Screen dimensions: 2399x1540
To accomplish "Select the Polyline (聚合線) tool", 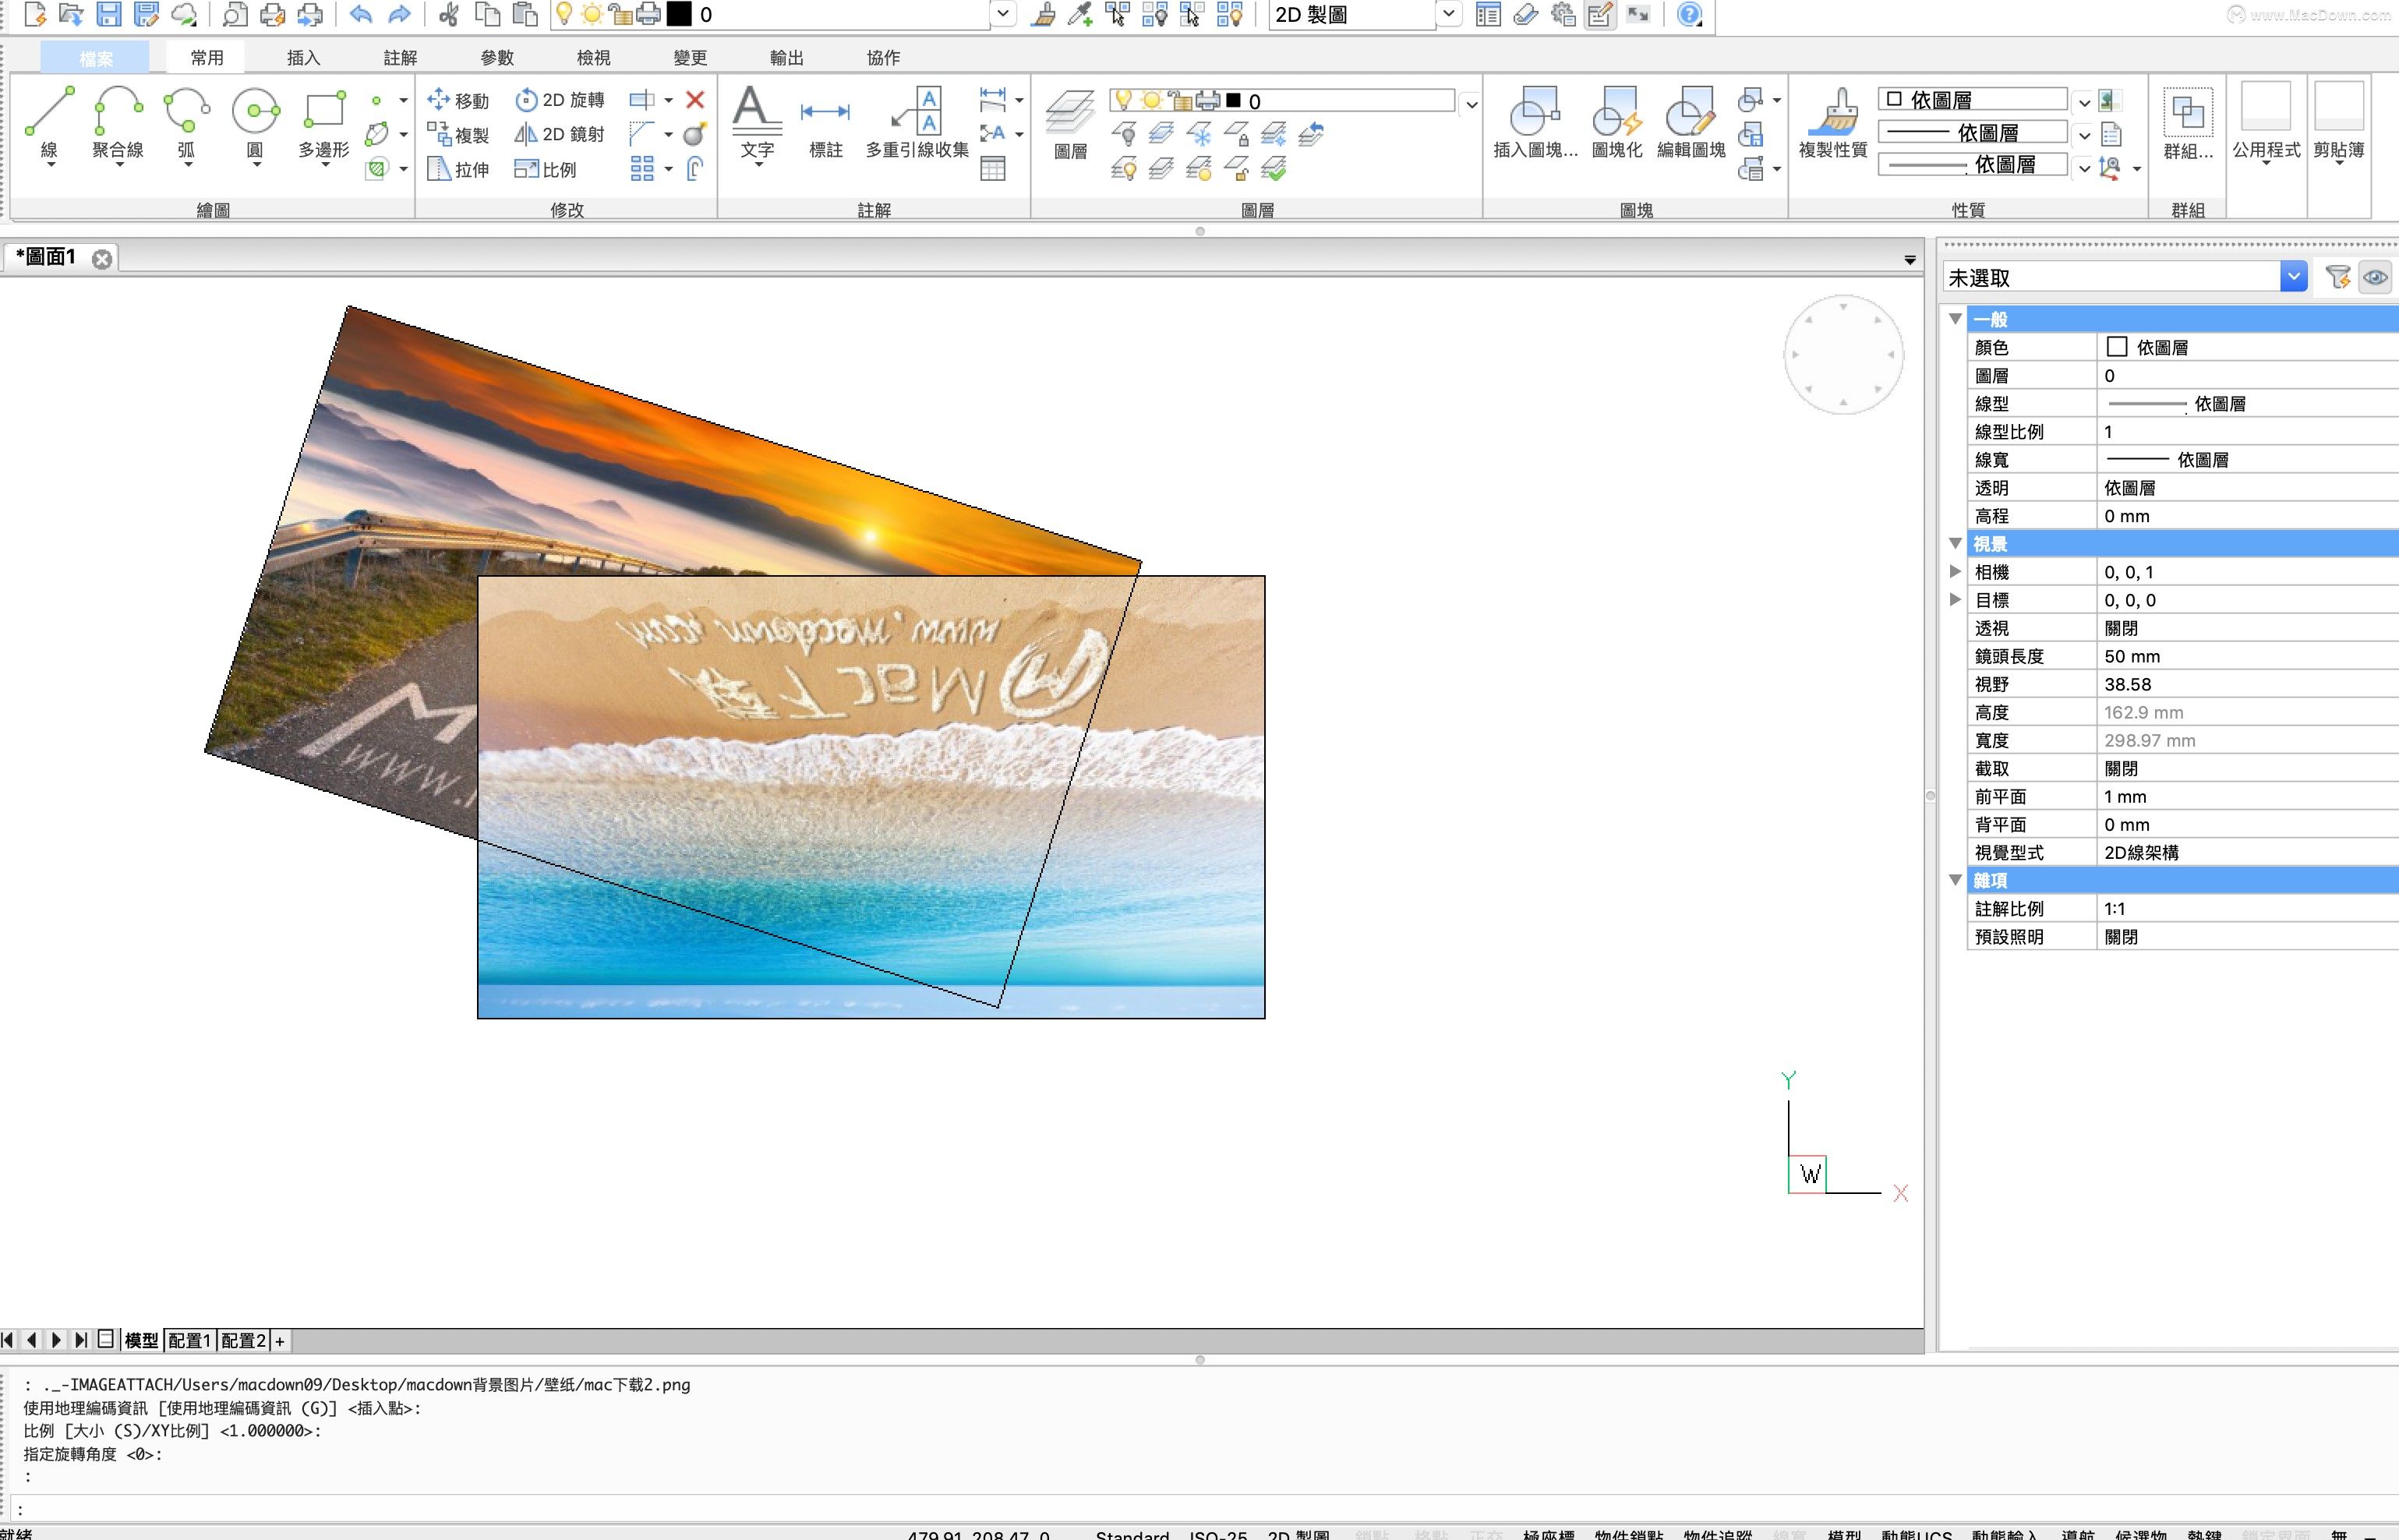I will (117, 124).
